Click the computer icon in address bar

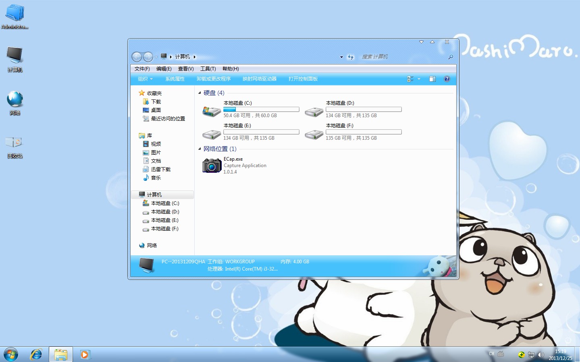coord(164,56)
